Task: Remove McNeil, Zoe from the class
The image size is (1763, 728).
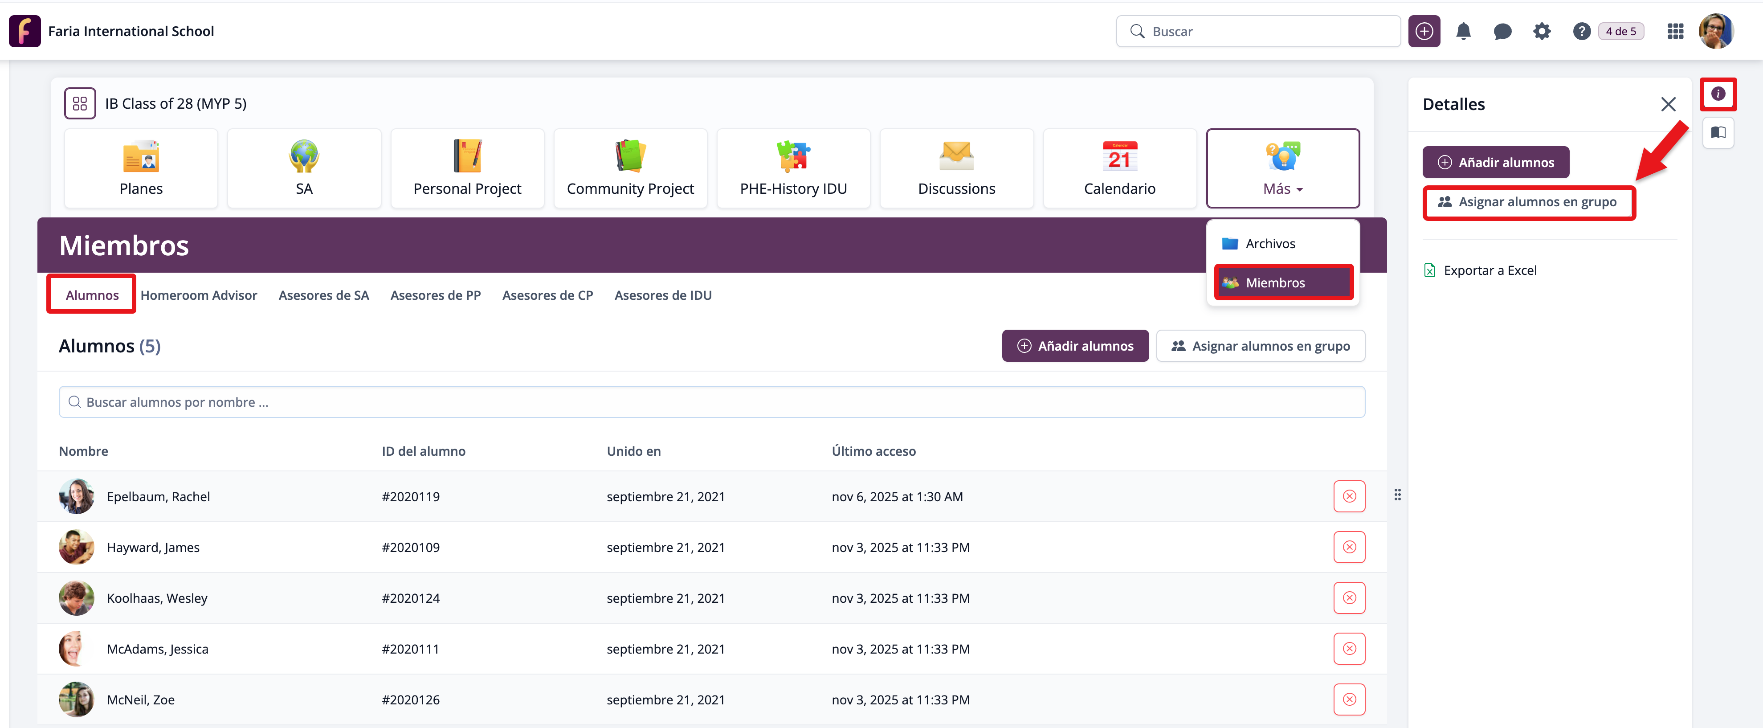Action: (x=1349, y=699)
